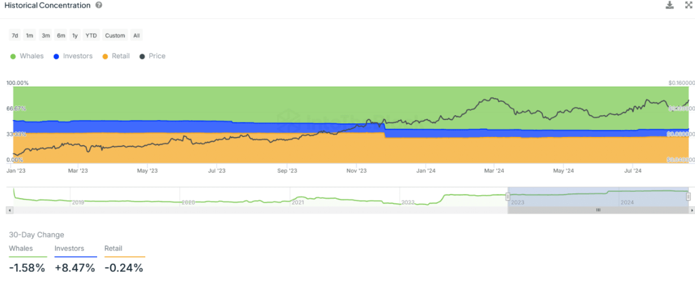The image size is (695, 282).
Task: Click the Nov '23 axis label
Action: (357, 170)
